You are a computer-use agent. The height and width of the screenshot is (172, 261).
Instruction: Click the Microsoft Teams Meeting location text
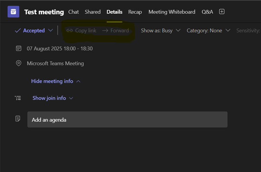tap(55, 63)
